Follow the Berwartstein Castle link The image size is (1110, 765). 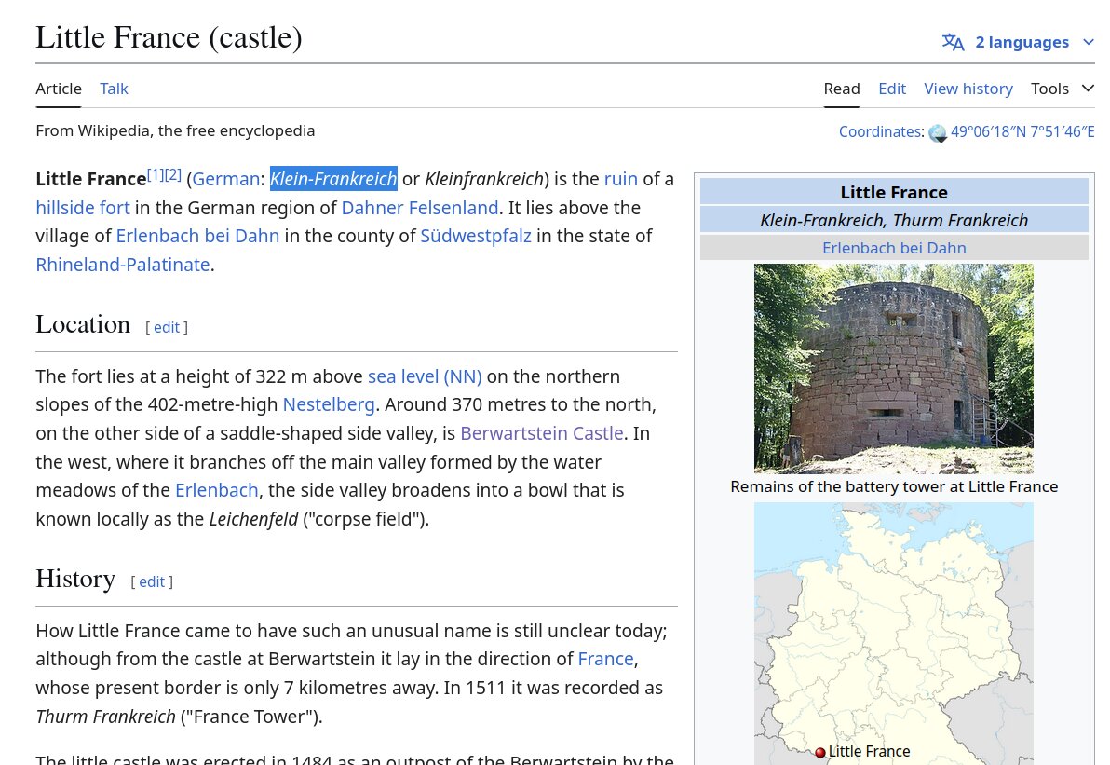pos(541,433)
